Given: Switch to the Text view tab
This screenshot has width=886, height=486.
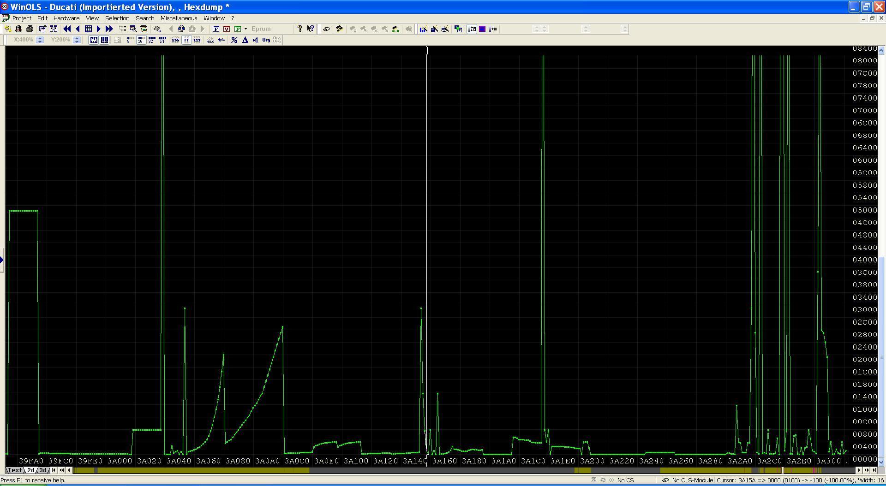Looking at the screenshot, I should (x=15, y=470).
